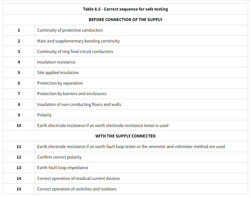
Task: Click the table title 'Table 8.5 - Correct sequence for safe testing'
Action: pyautogui.click(x=125, y=9)
